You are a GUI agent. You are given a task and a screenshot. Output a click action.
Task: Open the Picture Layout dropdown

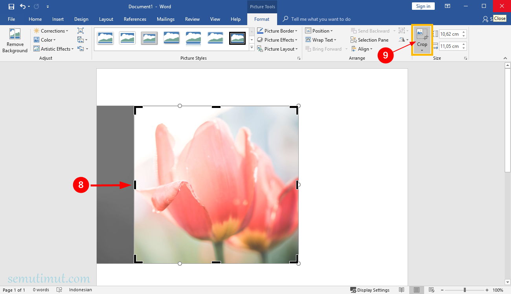pos(278,49)
